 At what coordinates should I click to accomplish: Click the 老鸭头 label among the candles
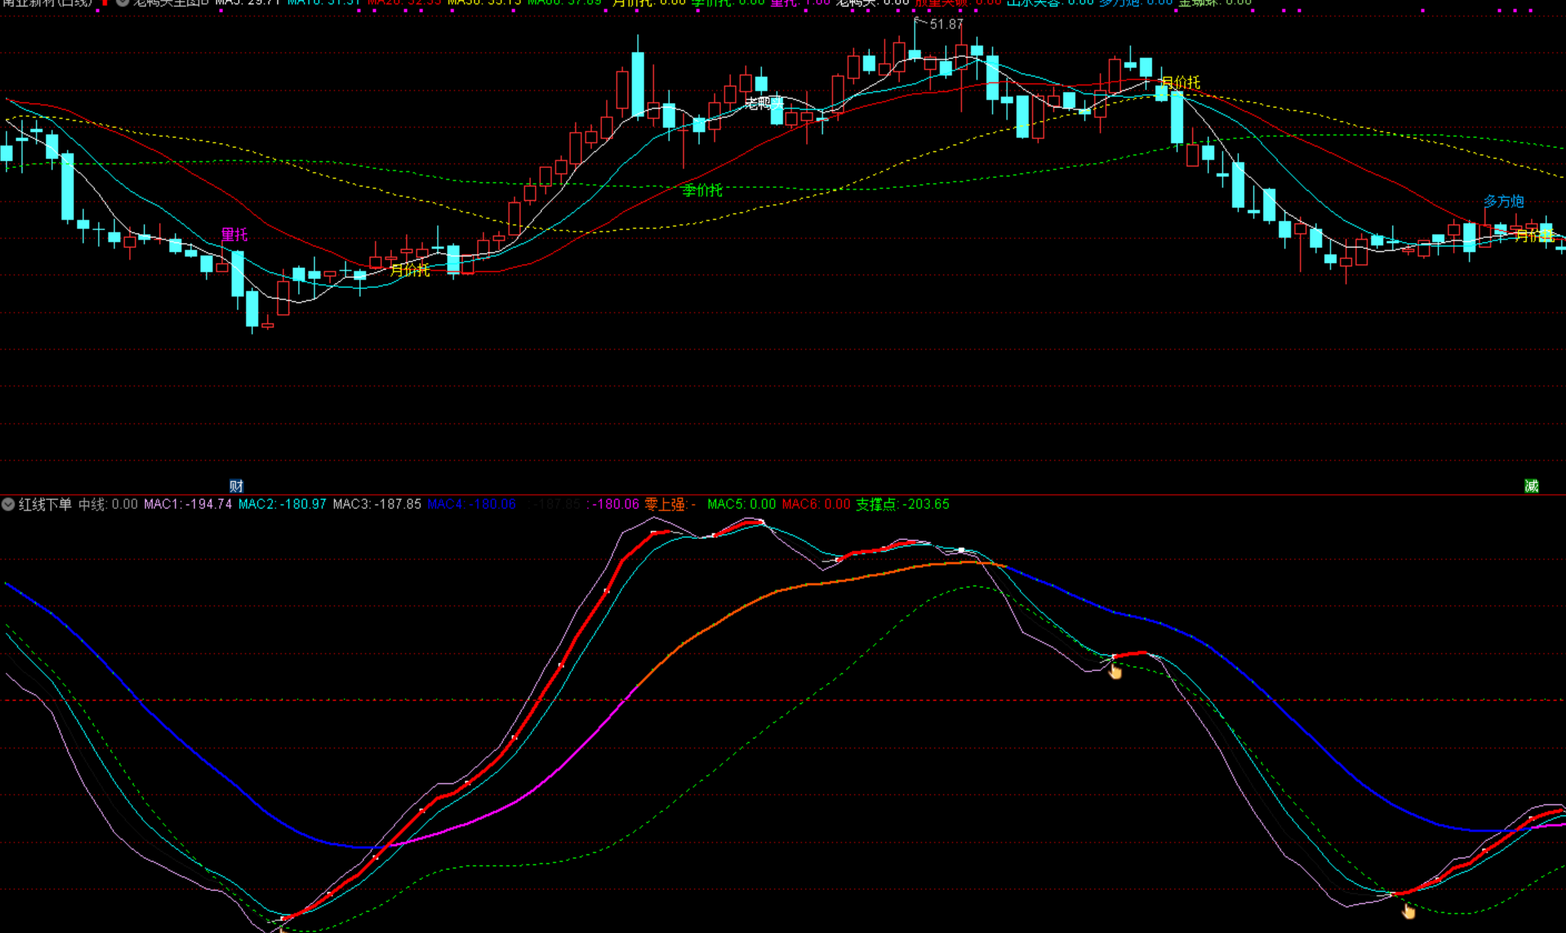tap(763, 103)
